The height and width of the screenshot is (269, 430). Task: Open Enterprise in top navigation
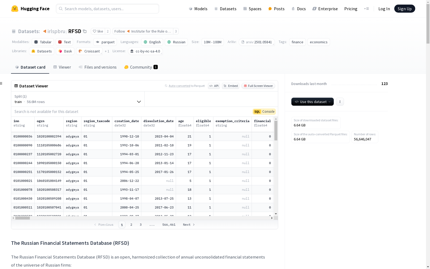(x=325, y=9)
